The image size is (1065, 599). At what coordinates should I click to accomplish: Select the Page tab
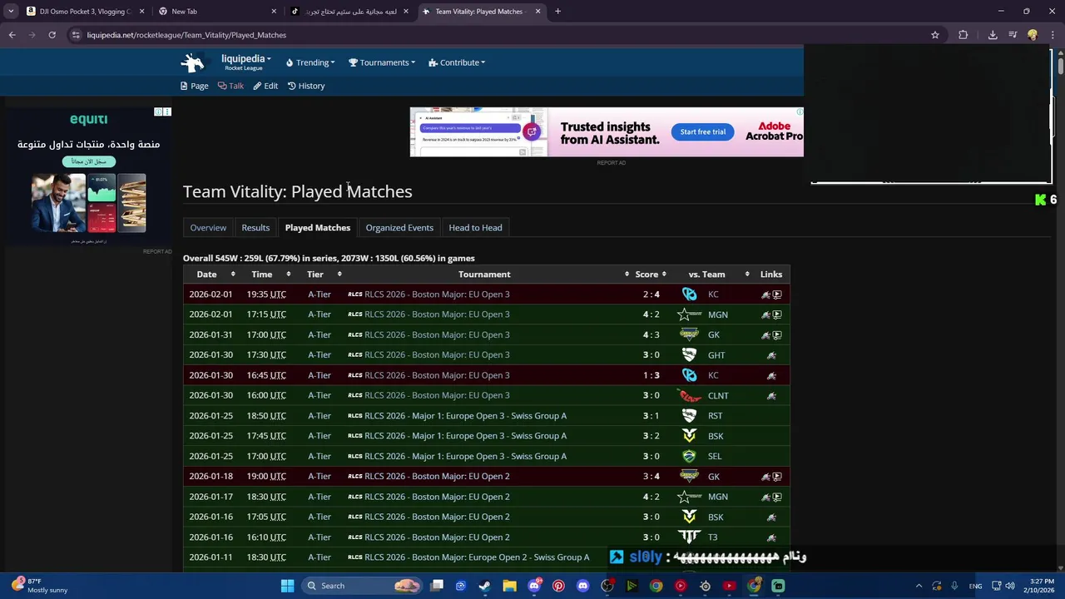pyautogui.click(x=195, y=86)
